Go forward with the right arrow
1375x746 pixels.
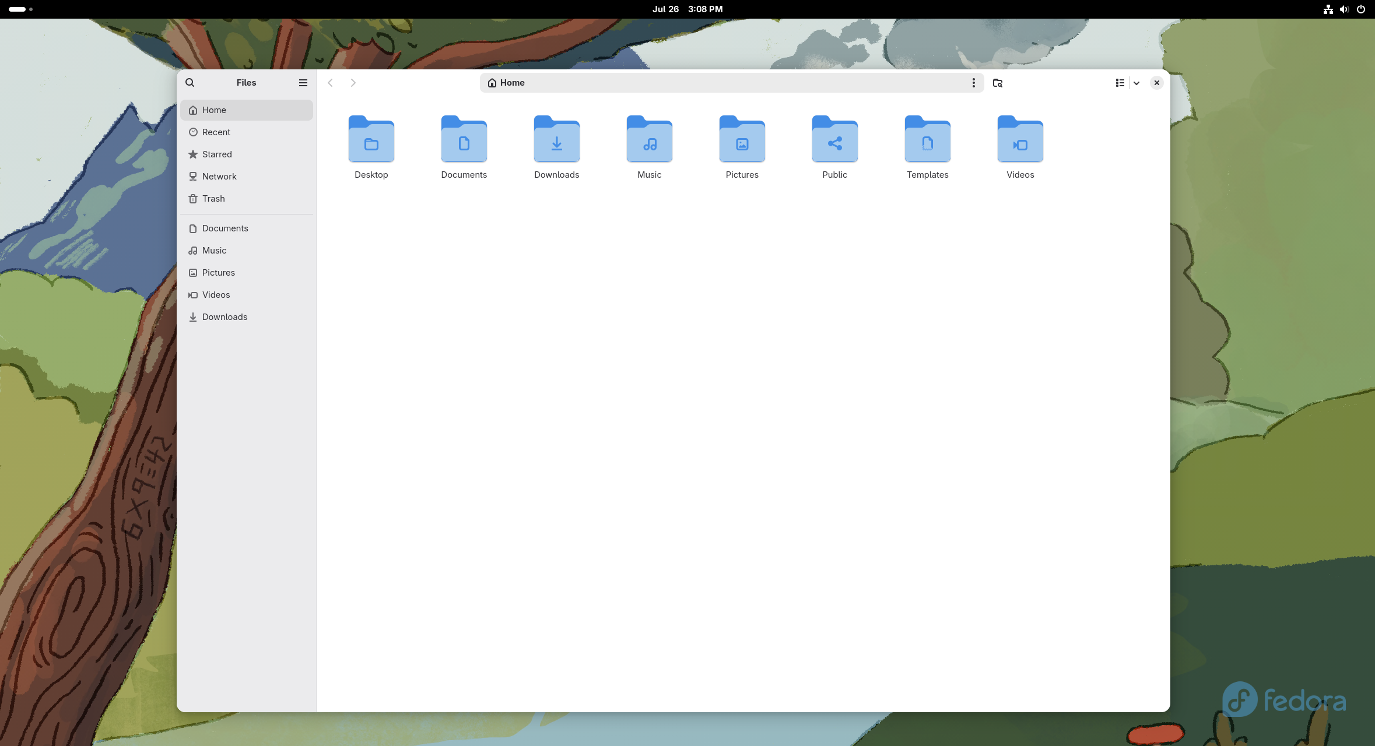point(353,83)
